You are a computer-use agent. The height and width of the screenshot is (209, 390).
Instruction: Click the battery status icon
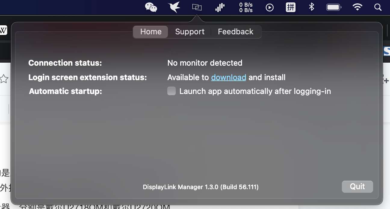[333, 7]
